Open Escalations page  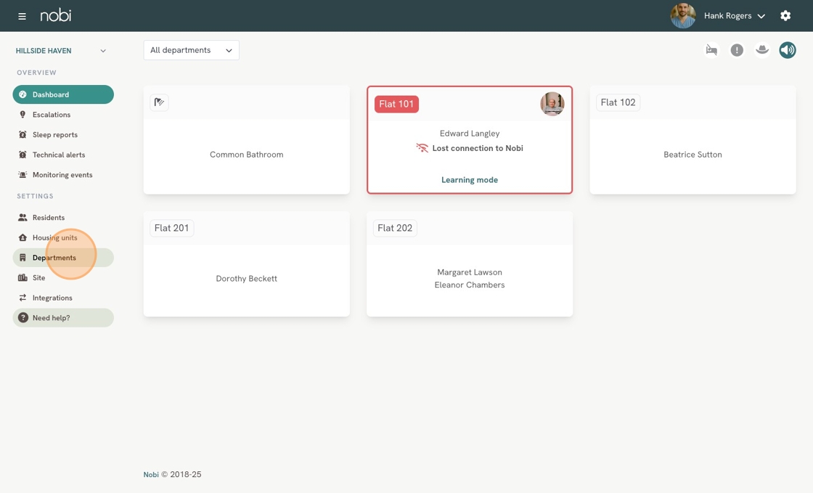click(x=63, y=115)
